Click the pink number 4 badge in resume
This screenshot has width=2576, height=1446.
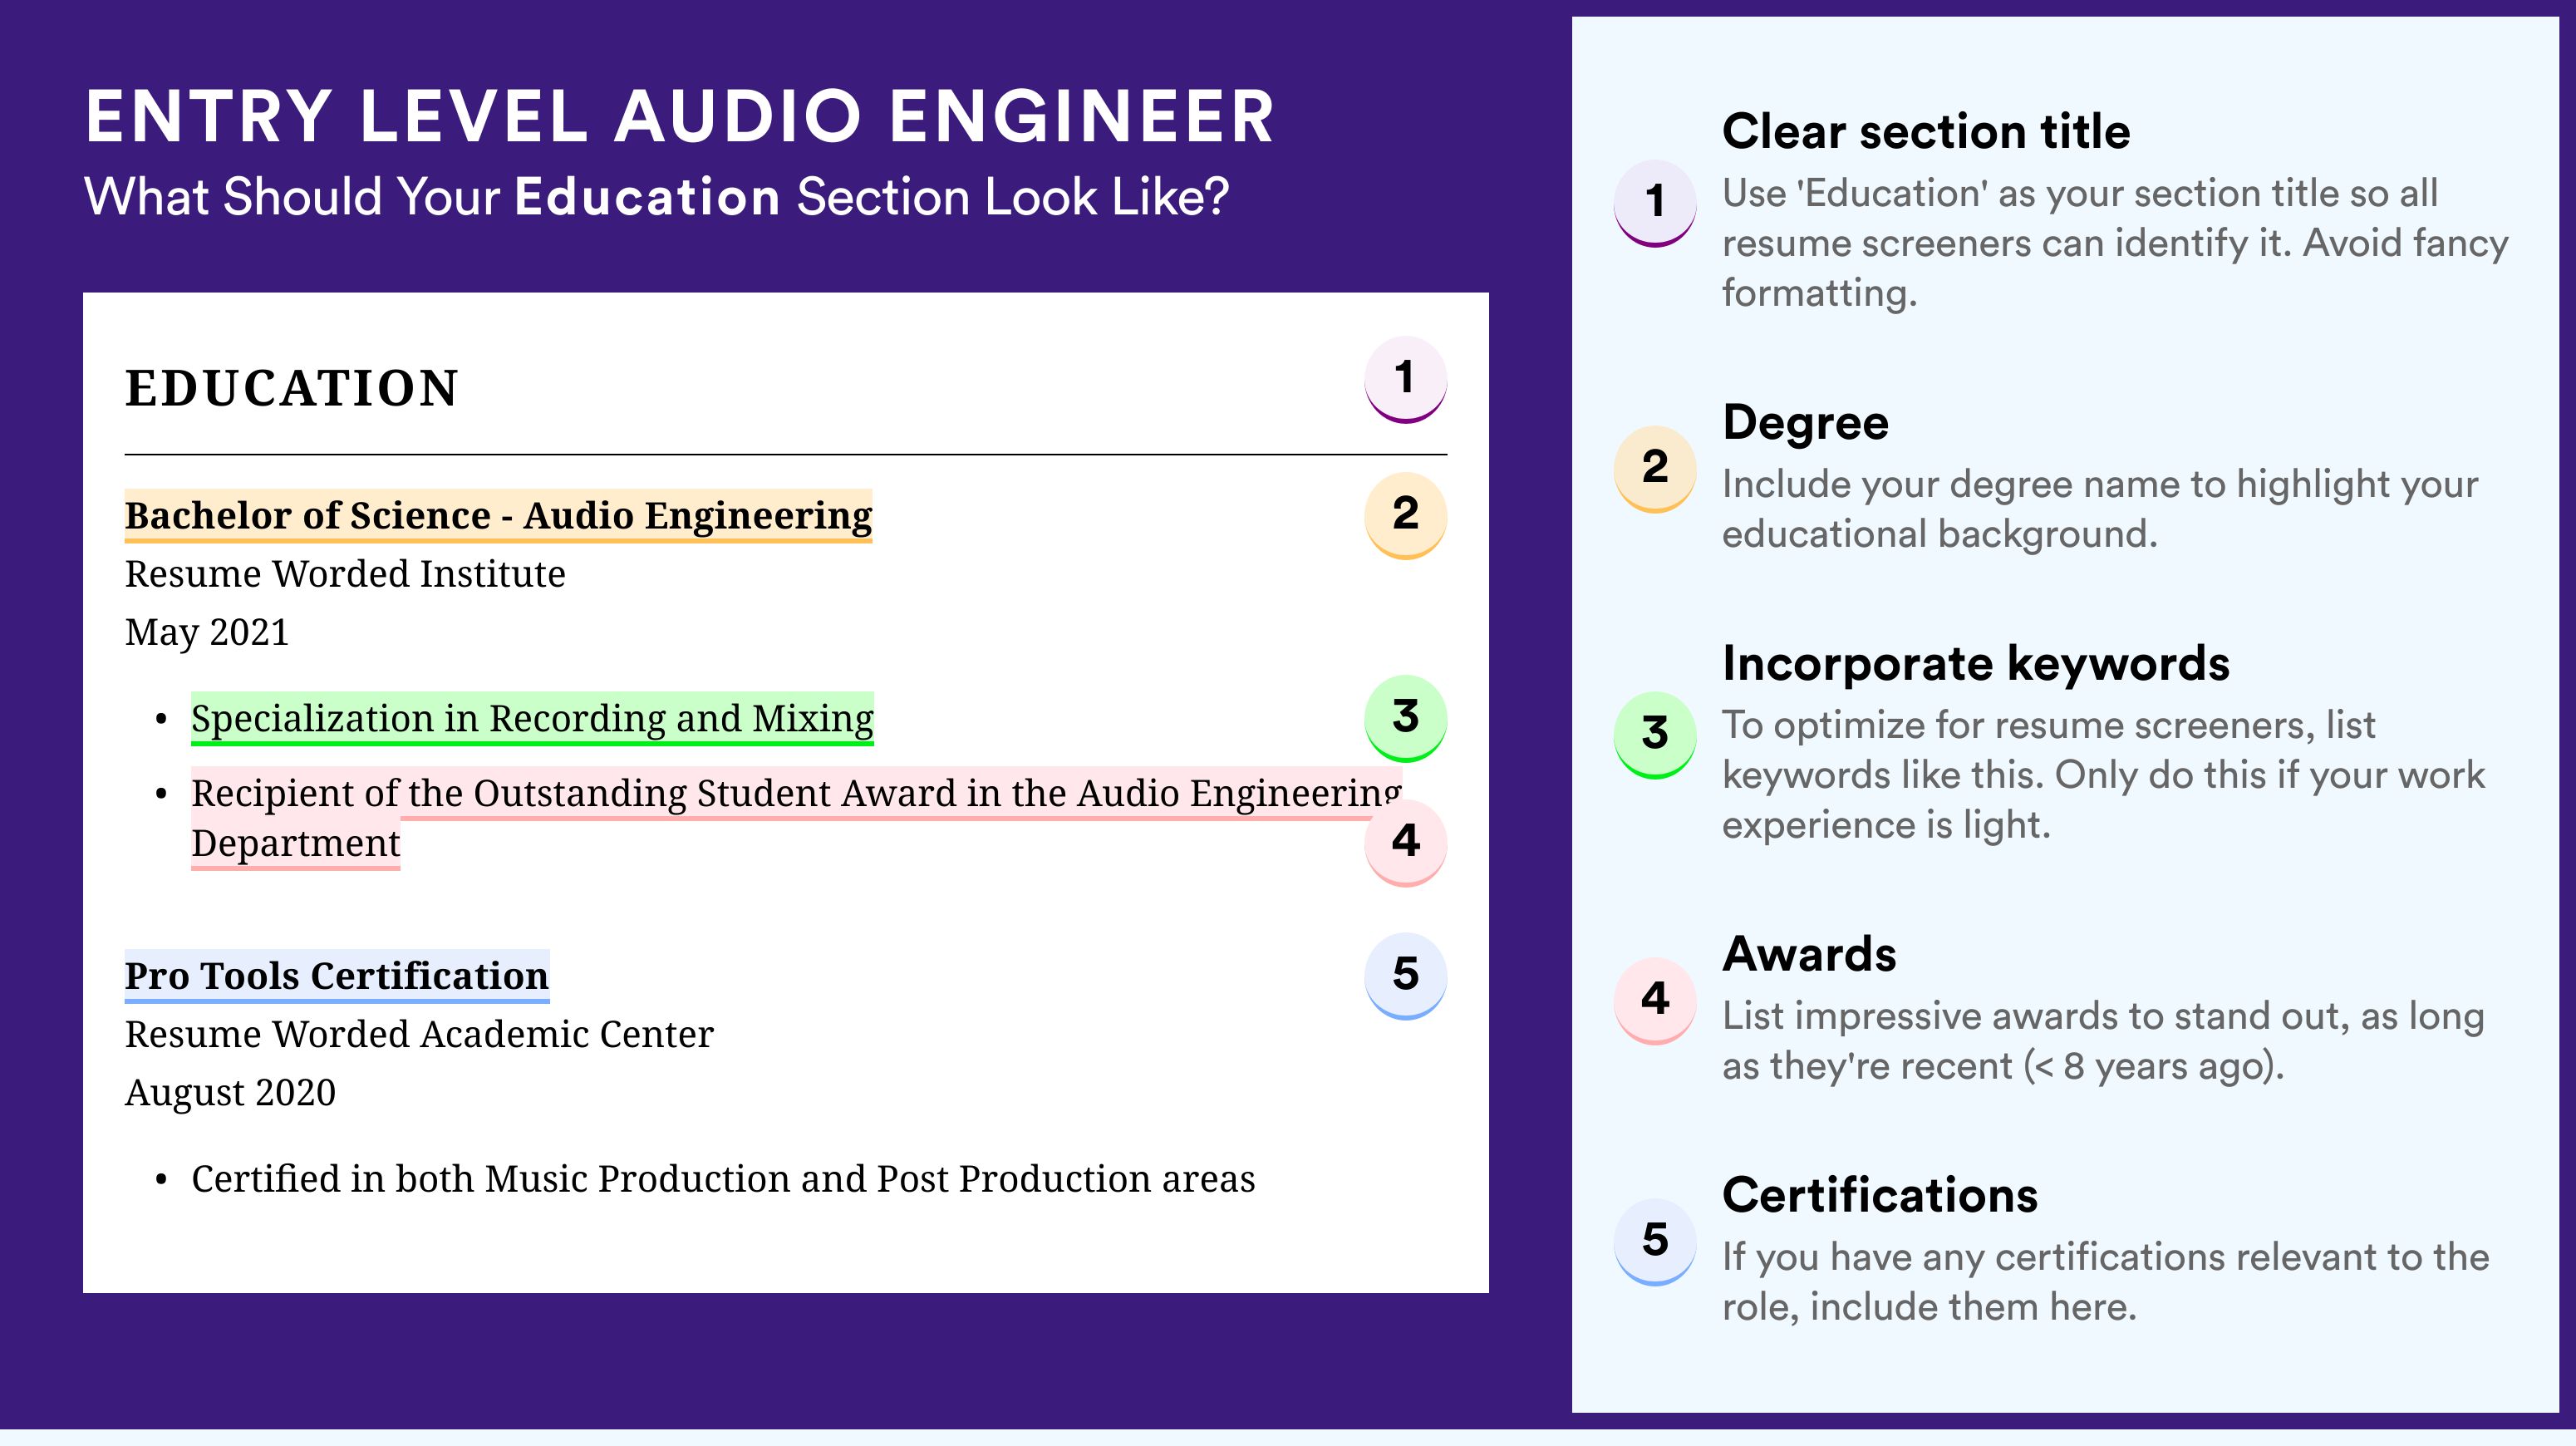click(1405, 842)
